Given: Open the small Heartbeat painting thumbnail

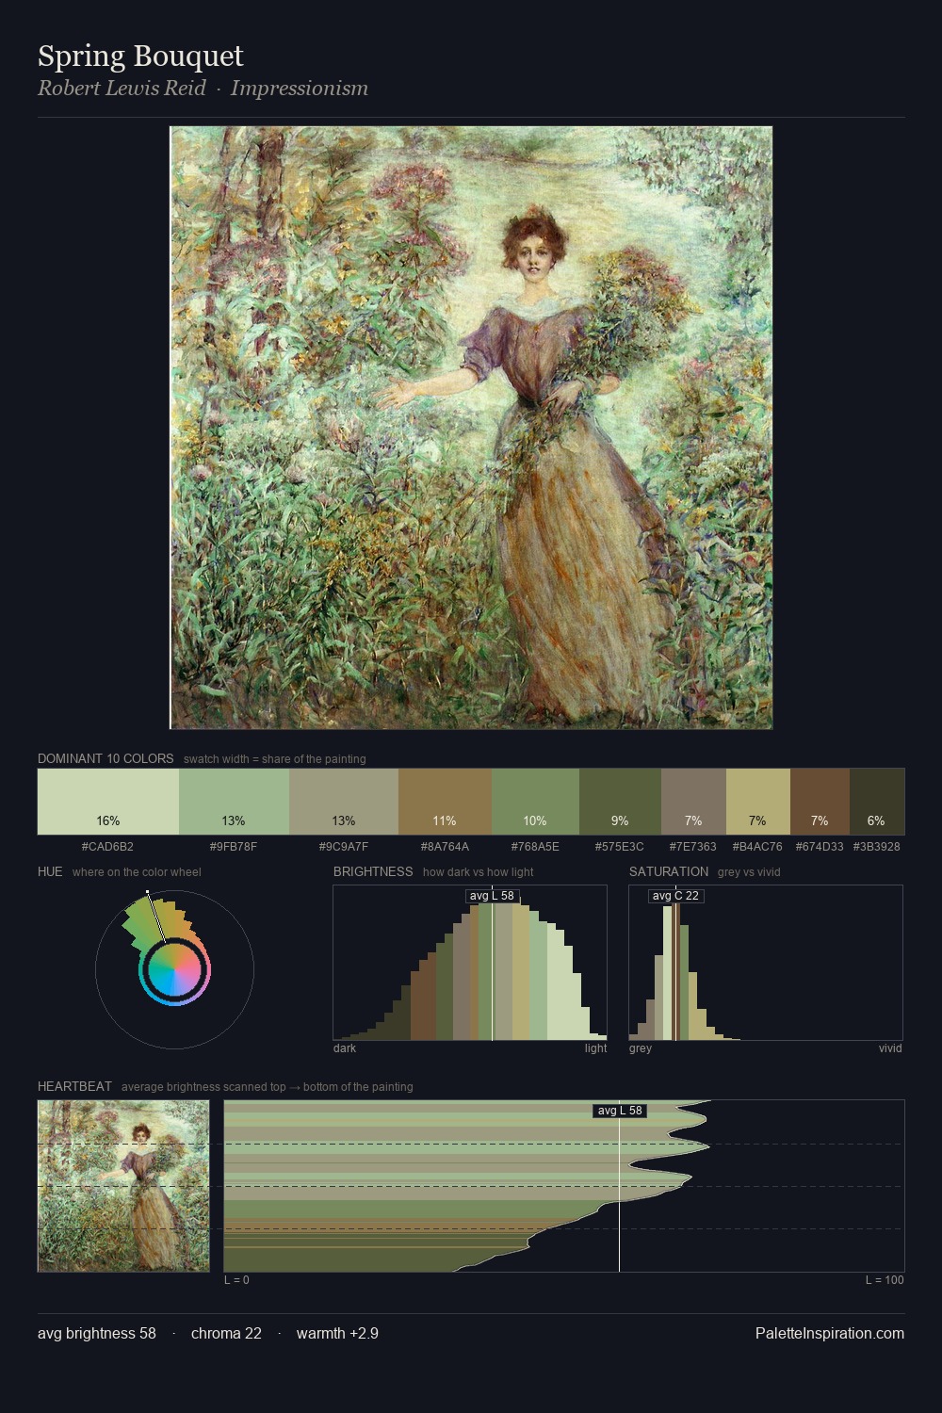Looking at the screenshot, I should pyautogui.click(x=123, y=1186).
